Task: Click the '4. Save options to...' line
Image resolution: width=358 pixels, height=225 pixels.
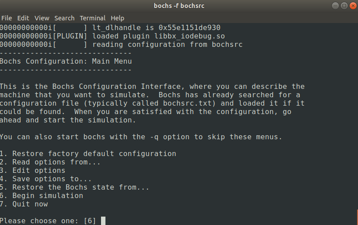Action: tap(46, 179)
